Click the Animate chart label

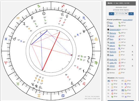click(121, 7)
